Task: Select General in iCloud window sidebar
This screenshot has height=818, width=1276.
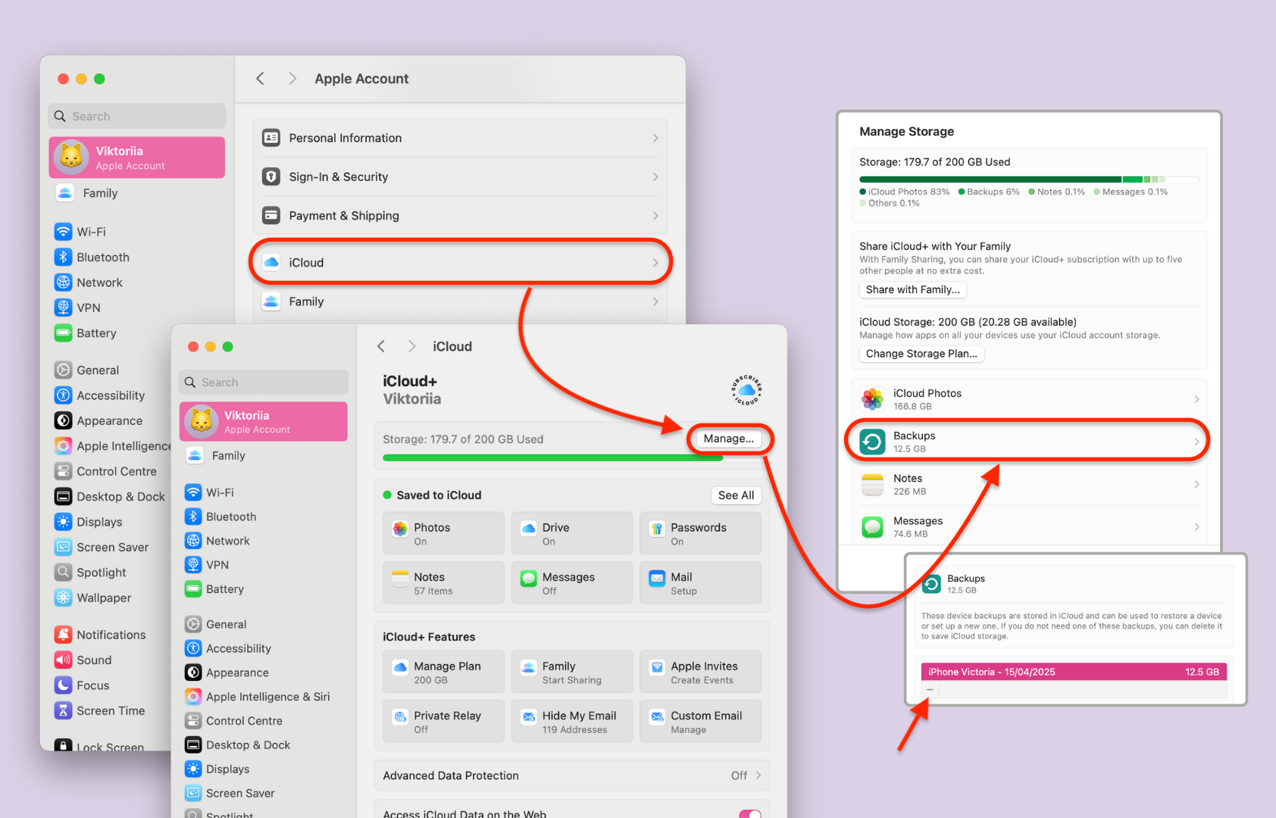Action: coord(216,624)
